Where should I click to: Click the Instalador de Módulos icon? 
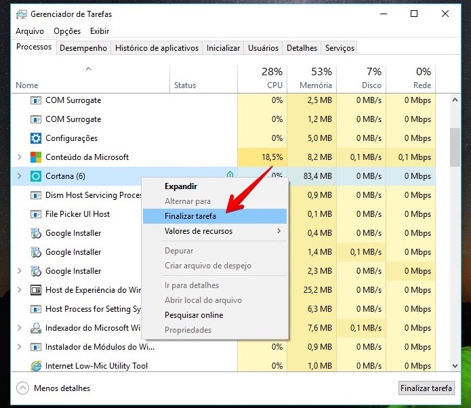point(36,347)
